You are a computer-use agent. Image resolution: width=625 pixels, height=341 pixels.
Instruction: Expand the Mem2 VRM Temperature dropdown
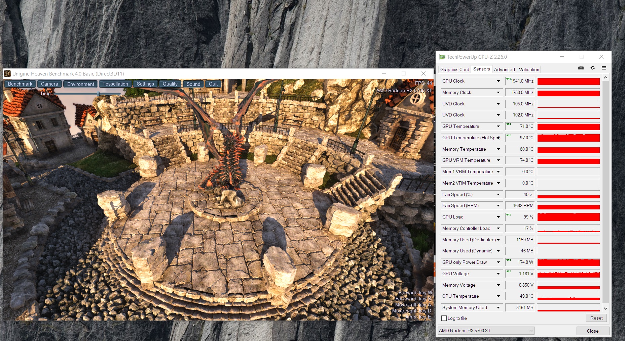(498, 183)
